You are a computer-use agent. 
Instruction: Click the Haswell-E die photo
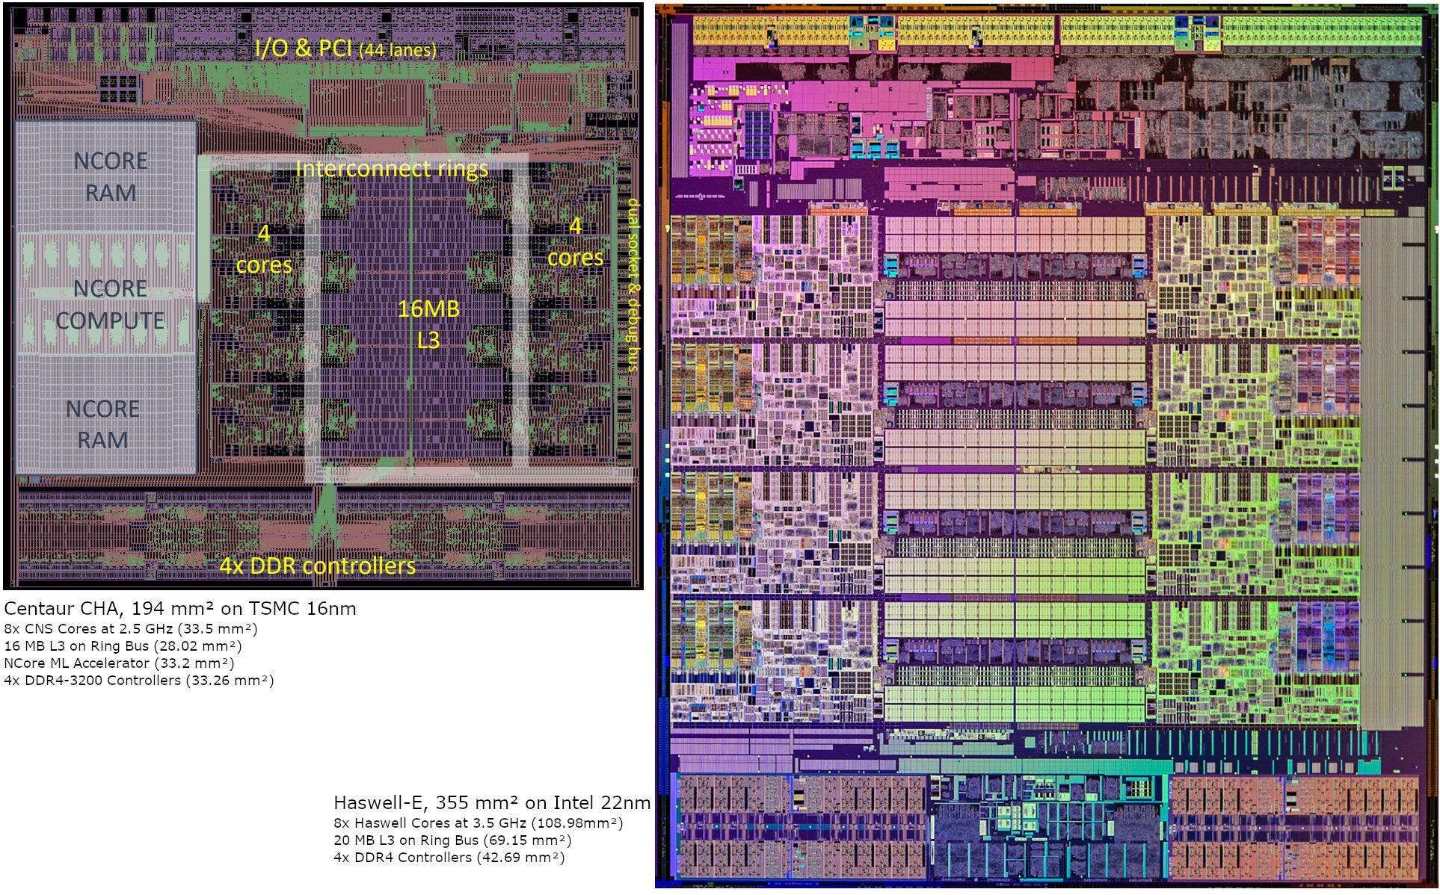click(1047, 446)
